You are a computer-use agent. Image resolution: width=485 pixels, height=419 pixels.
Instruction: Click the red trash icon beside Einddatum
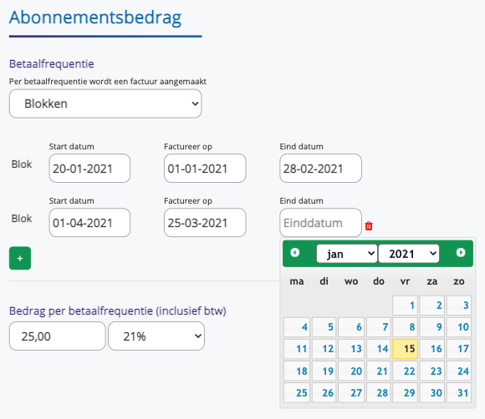point(369,225)
